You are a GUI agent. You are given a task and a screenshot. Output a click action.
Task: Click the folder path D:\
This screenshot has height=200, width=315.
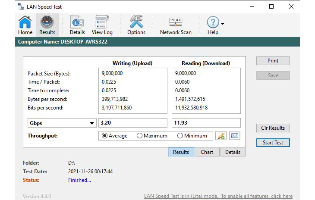(x=72, y=163)
